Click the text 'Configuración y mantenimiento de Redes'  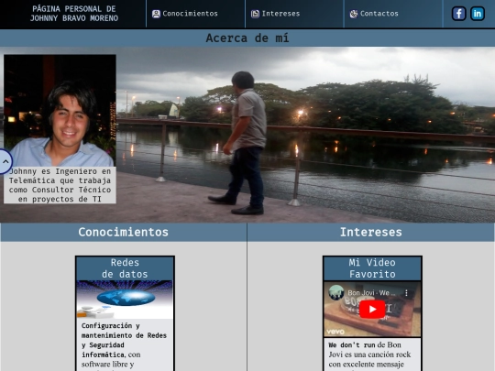[x=124, y=331]
